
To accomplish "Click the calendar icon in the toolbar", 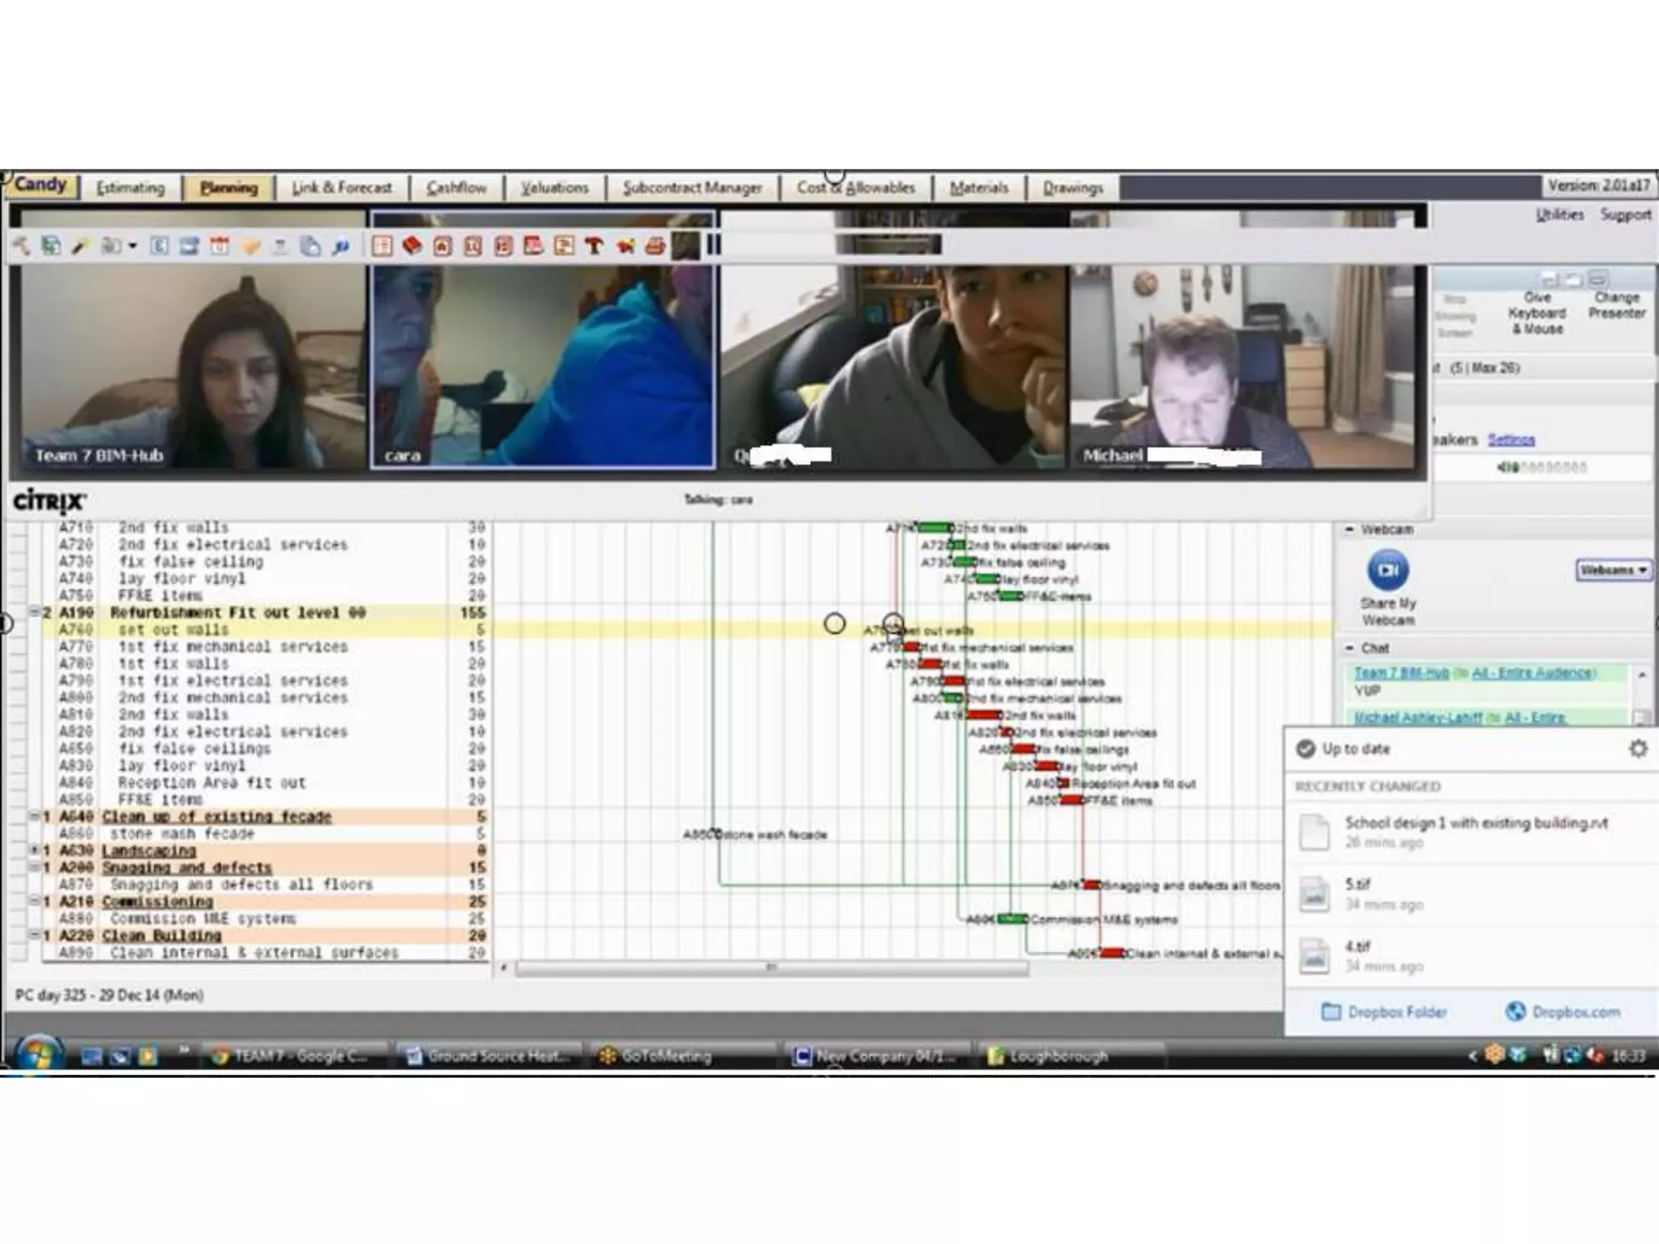I will click(220, 246).
